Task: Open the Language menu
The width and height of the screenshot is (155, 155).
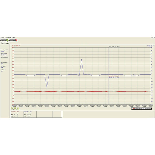Action: (9, 37)
